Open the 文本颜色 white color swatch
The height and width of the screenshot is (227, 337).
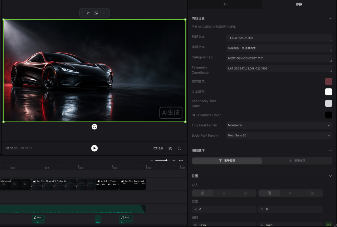pyautogui.click(x=328, y=92)
